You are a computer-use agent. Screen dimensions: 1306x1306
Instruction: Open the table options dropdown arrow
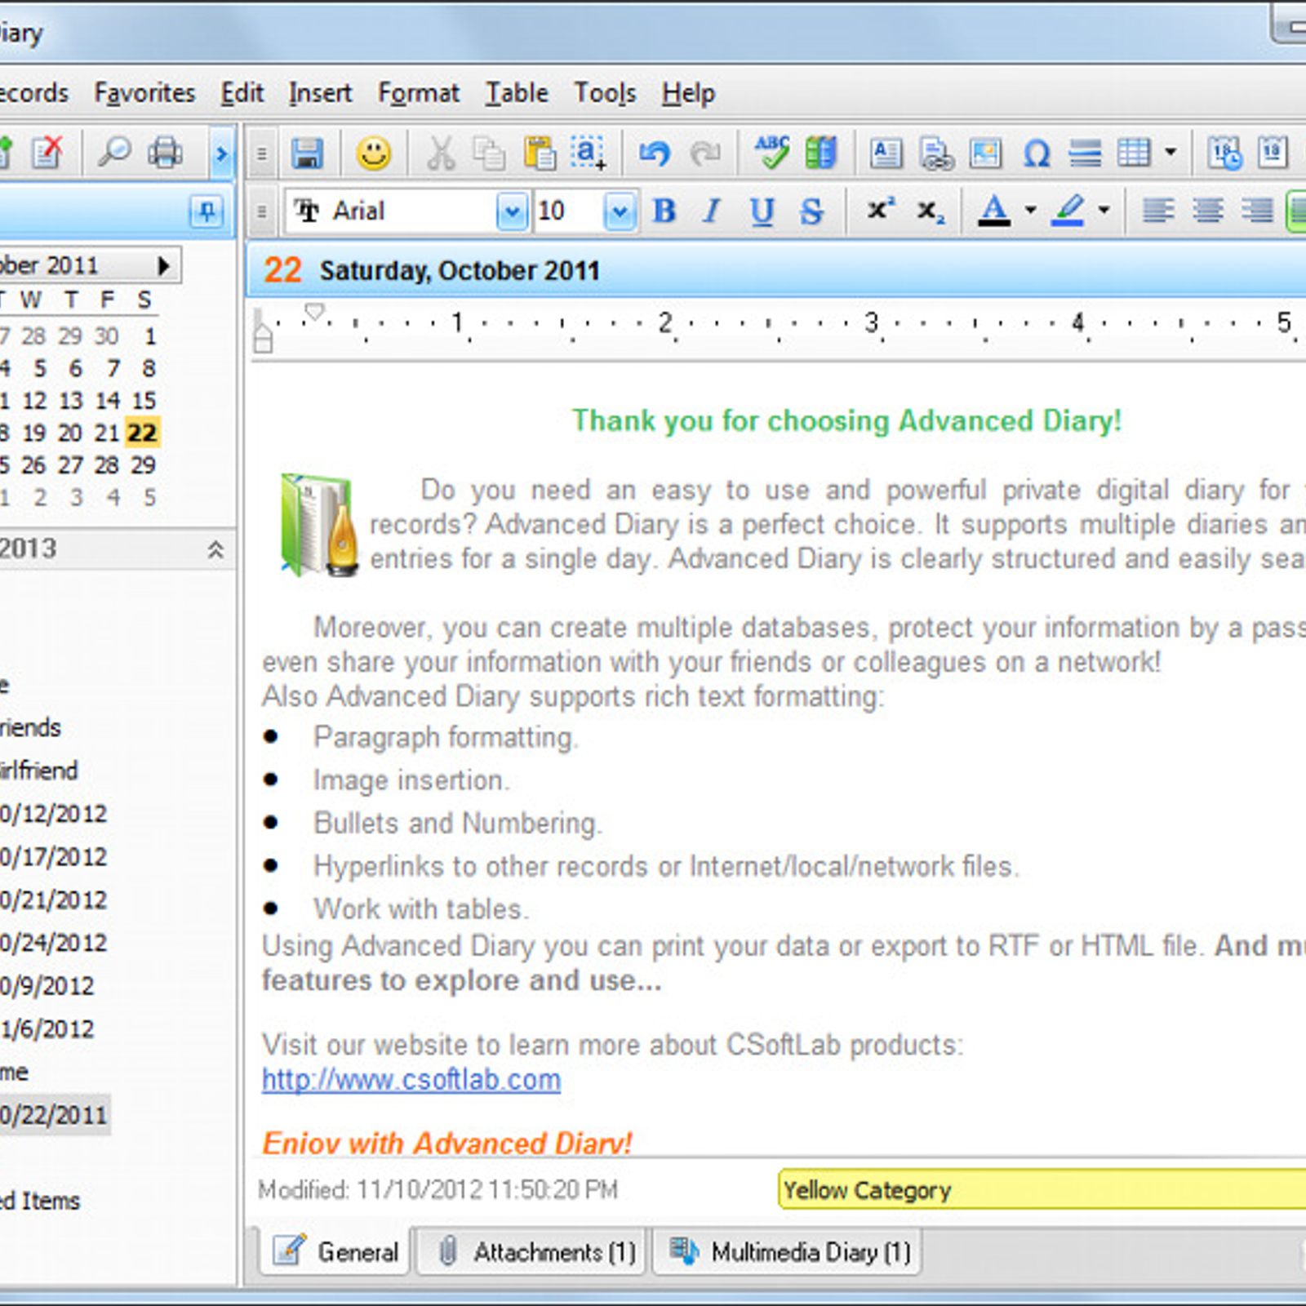click(x=1171, y=153)
